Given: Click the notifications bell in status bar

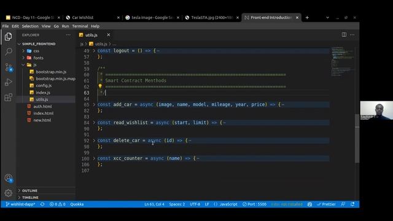Looking at the screenshot, I should coord(352,204).
